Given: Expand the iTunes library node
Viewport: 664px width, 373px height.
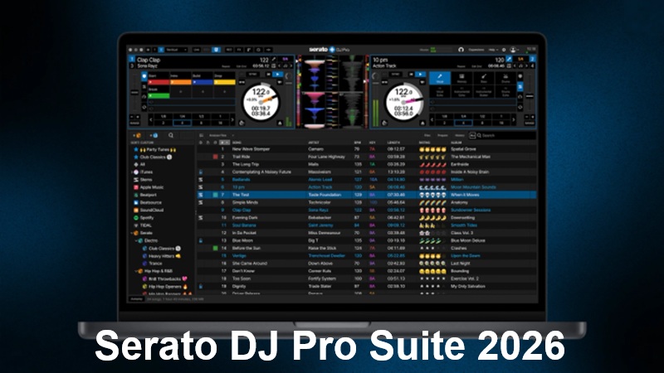Looking at the screenshot, I should [x=132, y=172].
